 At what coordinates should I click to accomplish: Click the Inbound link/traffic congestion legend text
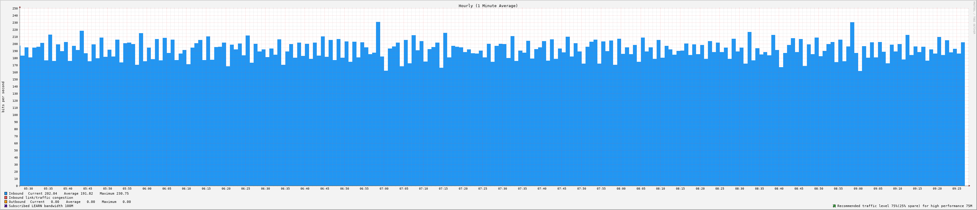(41, 198)
